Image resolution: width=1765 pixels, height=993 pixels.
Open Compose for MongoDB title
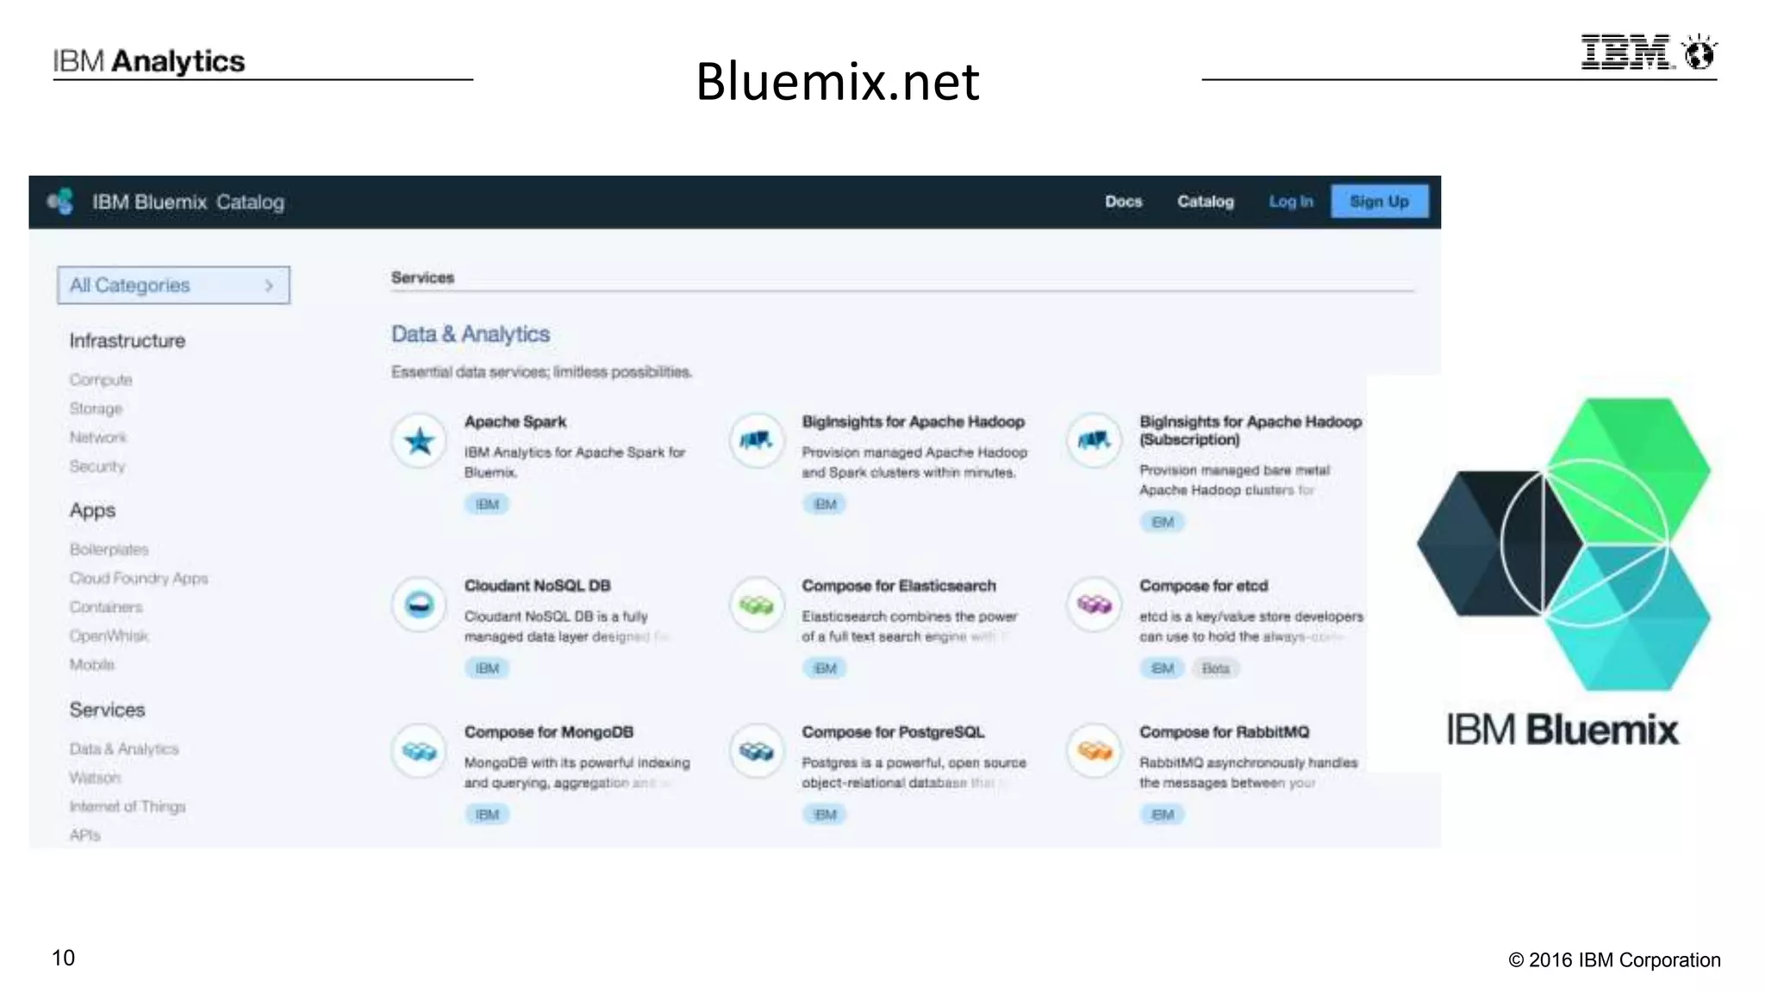click(x=548, y=732)
